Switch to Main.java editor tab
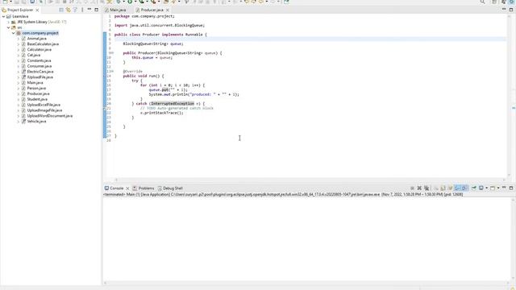The image size is (516, 290). 115,10
